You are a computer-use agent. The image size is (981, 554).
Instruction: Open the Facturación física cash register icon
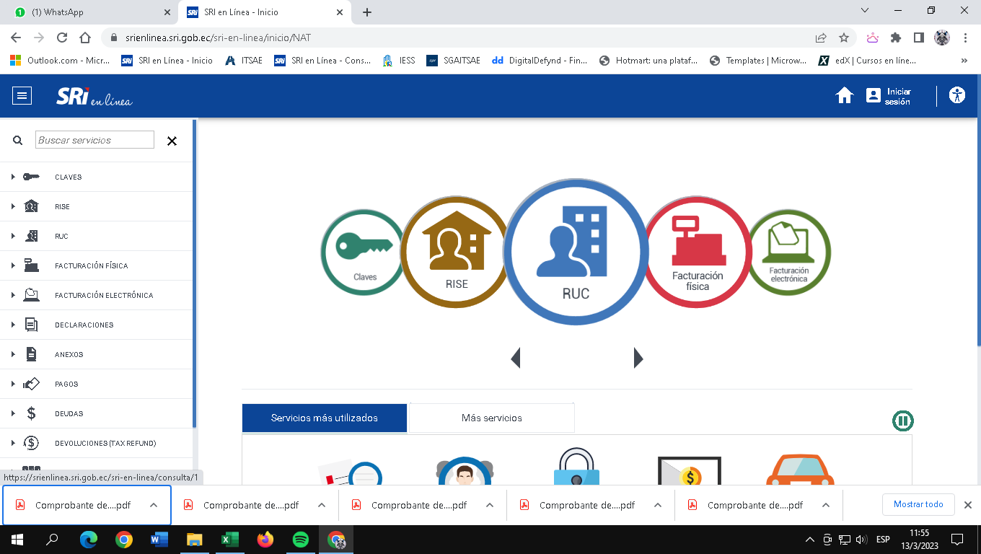(x=697, y=252)
